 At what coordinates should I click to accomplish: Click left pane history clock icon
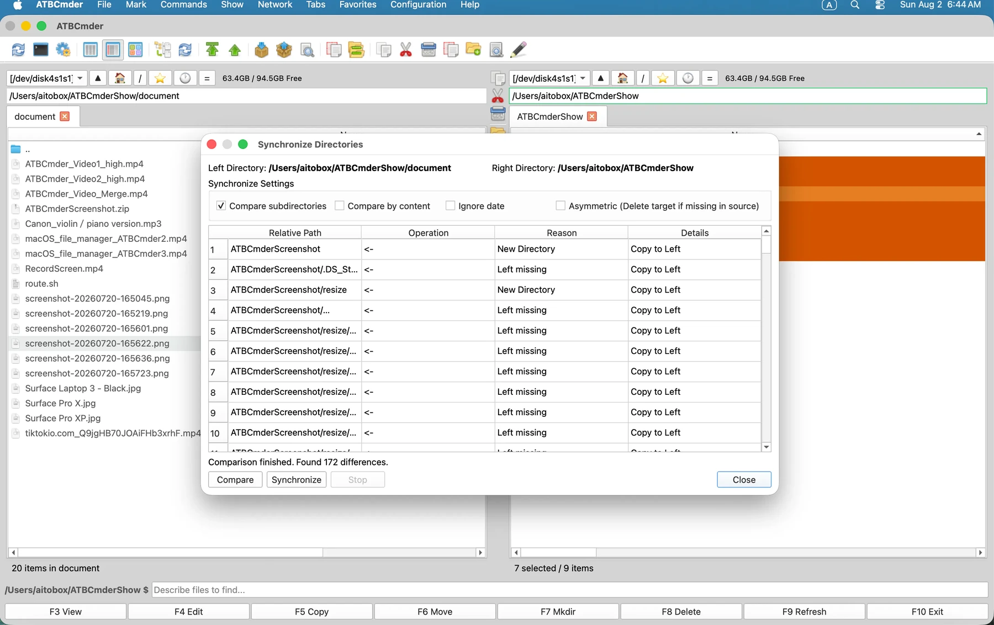click(x=185, y=78)
